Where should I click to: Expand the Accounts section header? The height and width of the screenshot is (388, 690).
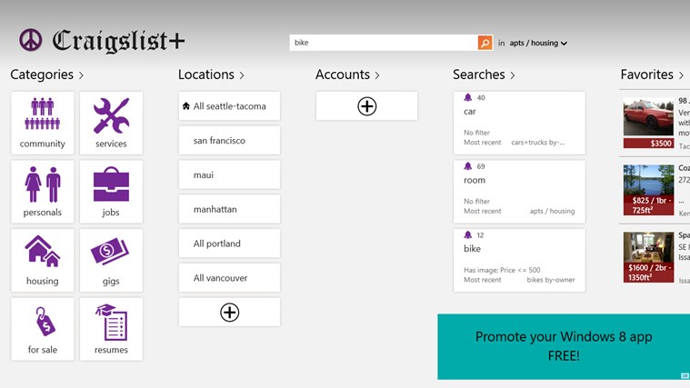347,75
